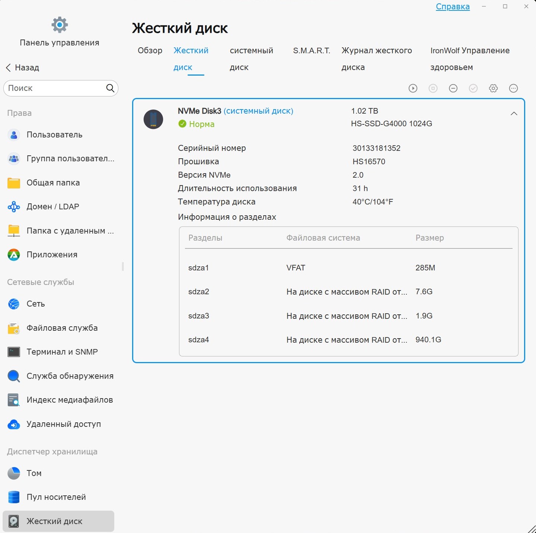
Task: Open the gear settings icon in toolbar
Action: click(x=493, y=88)
